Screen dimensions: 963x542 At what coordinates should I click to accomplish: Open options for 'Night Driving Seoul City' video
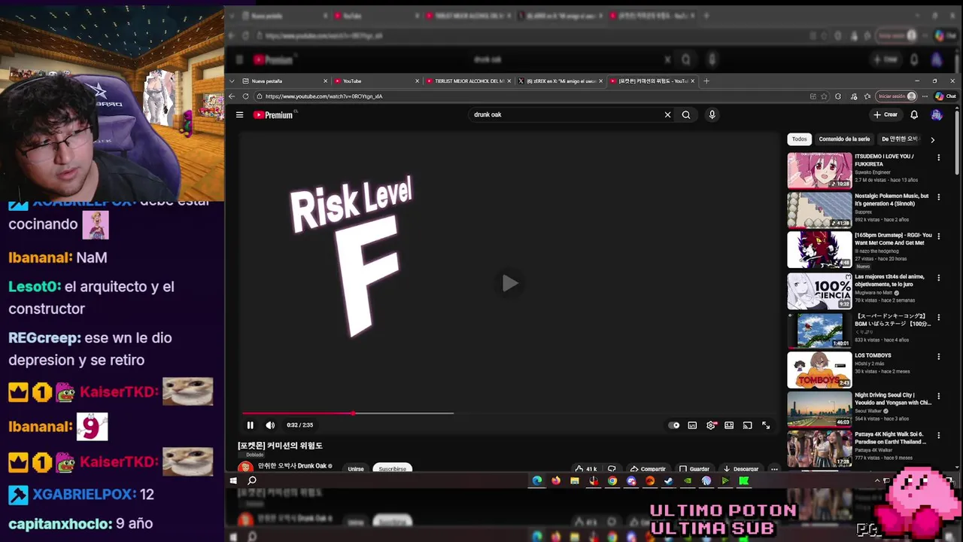938,396
